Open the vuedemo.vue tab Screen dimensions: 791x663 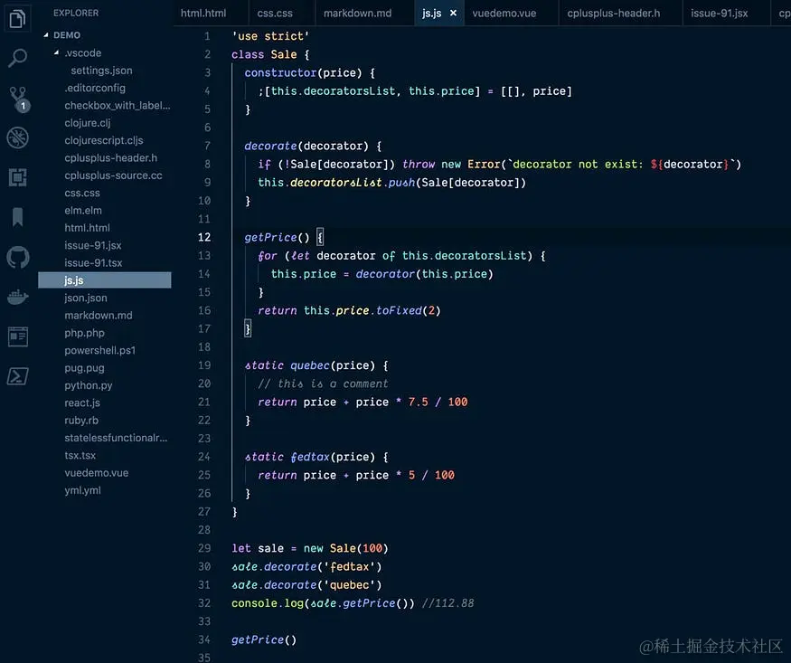click(x=504, y=13)
